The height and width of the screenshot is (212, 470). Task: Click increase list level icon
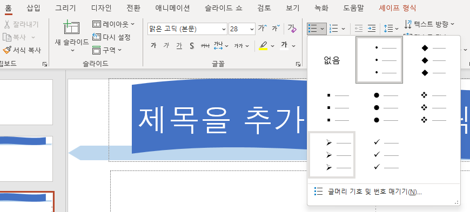pyautogui.click(x=372, y=29)
